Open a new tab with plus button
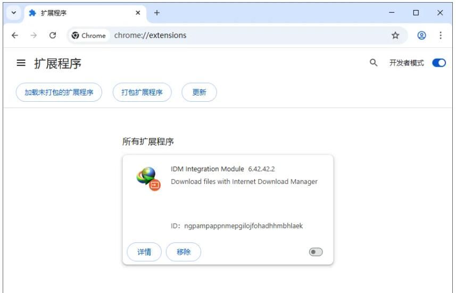Viewport: 456px width, 293px height. tap(157, 13)
